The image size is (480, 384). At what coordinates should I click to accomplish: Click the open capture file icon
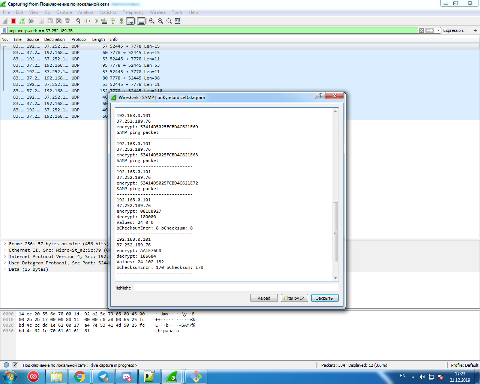click(x=42, y=21)
